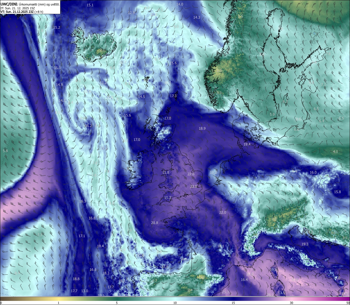
Task: Select the 2.5 value over northern Norway
Action: tap(240, 16)
